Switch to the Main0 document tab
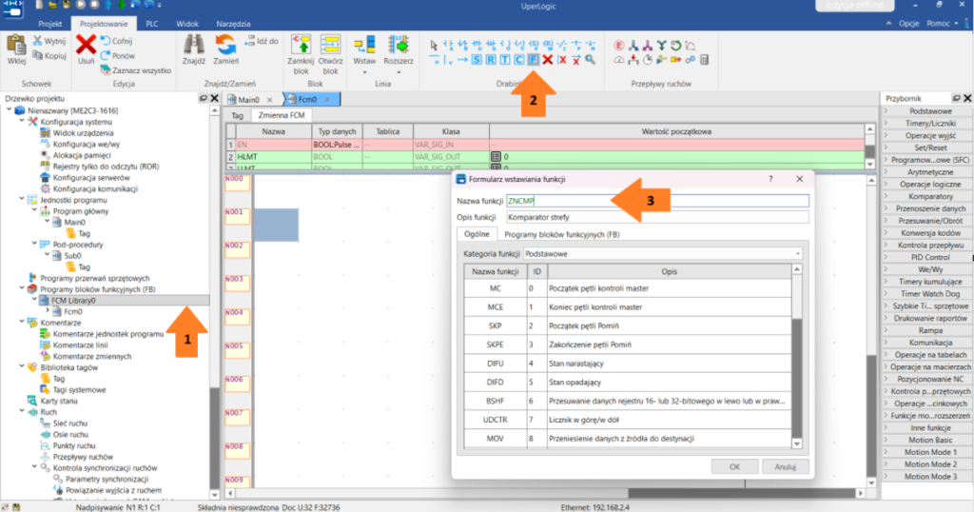Screen dimensions: 974x512 [x=248, y=99]
